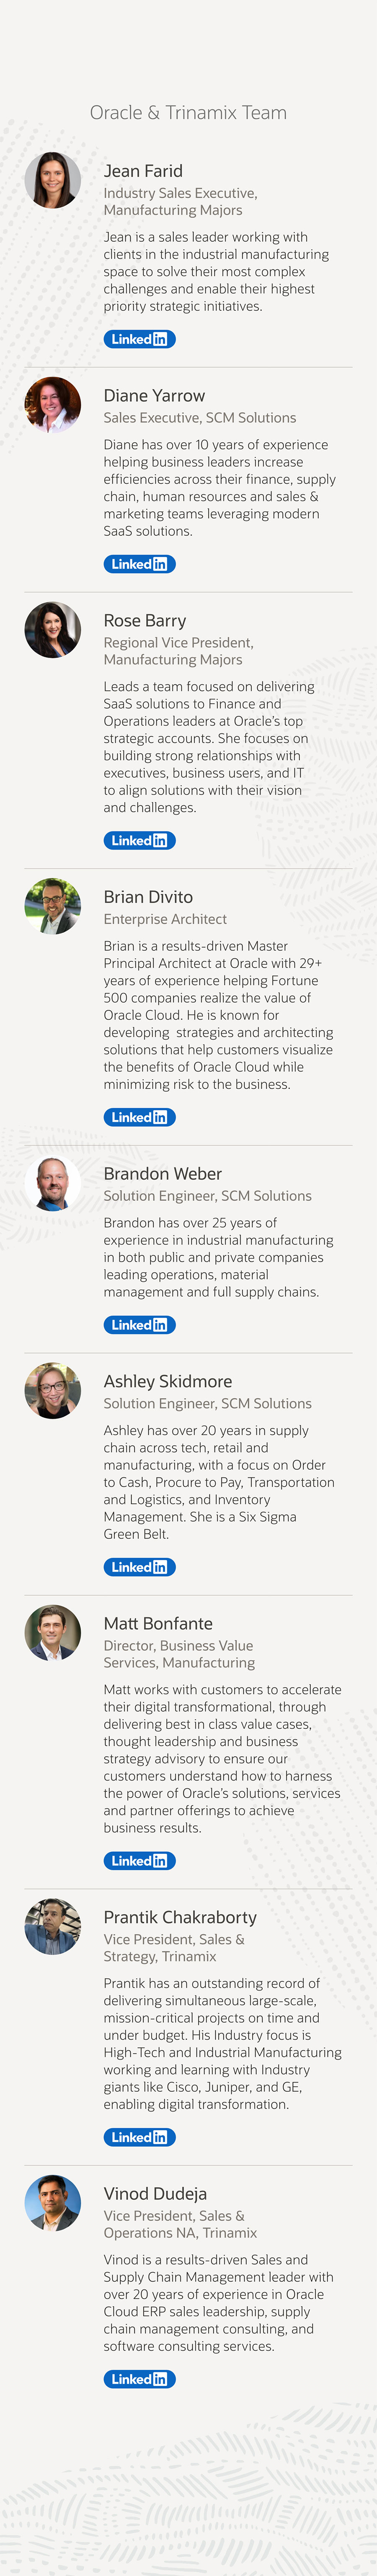Open Ashley Skidmore's LinkedIn badge
This screenshot has width=377, height=2576.
pos(139,1567)
